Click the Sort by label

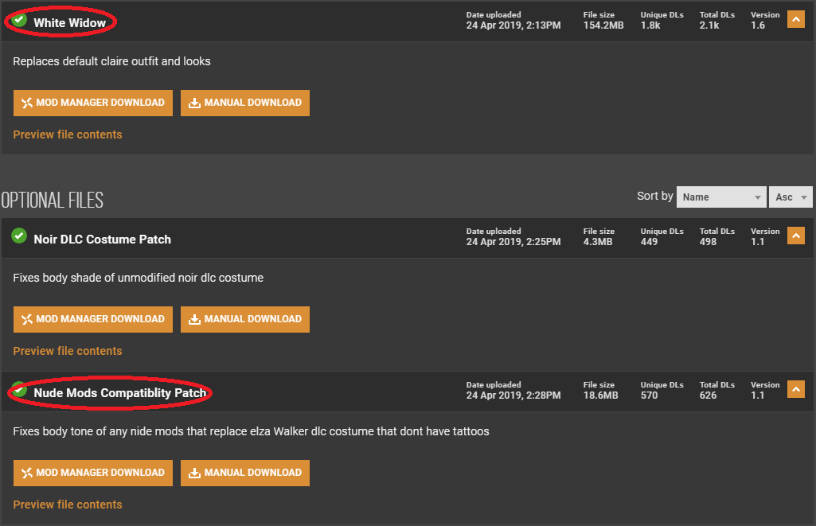(654, 196)
